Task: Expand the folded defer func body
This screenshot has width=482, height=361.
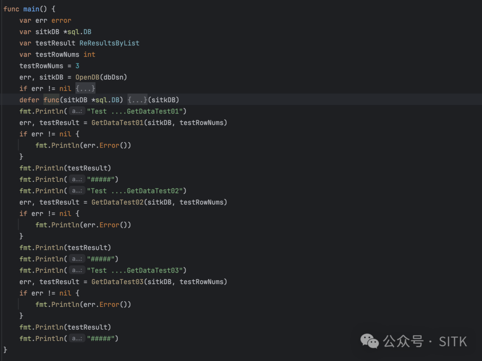Action: coord(137,100)
